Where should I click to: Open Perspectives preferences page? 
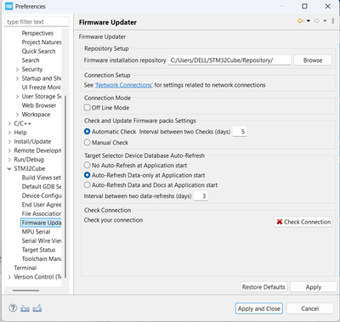pos(37,33)
